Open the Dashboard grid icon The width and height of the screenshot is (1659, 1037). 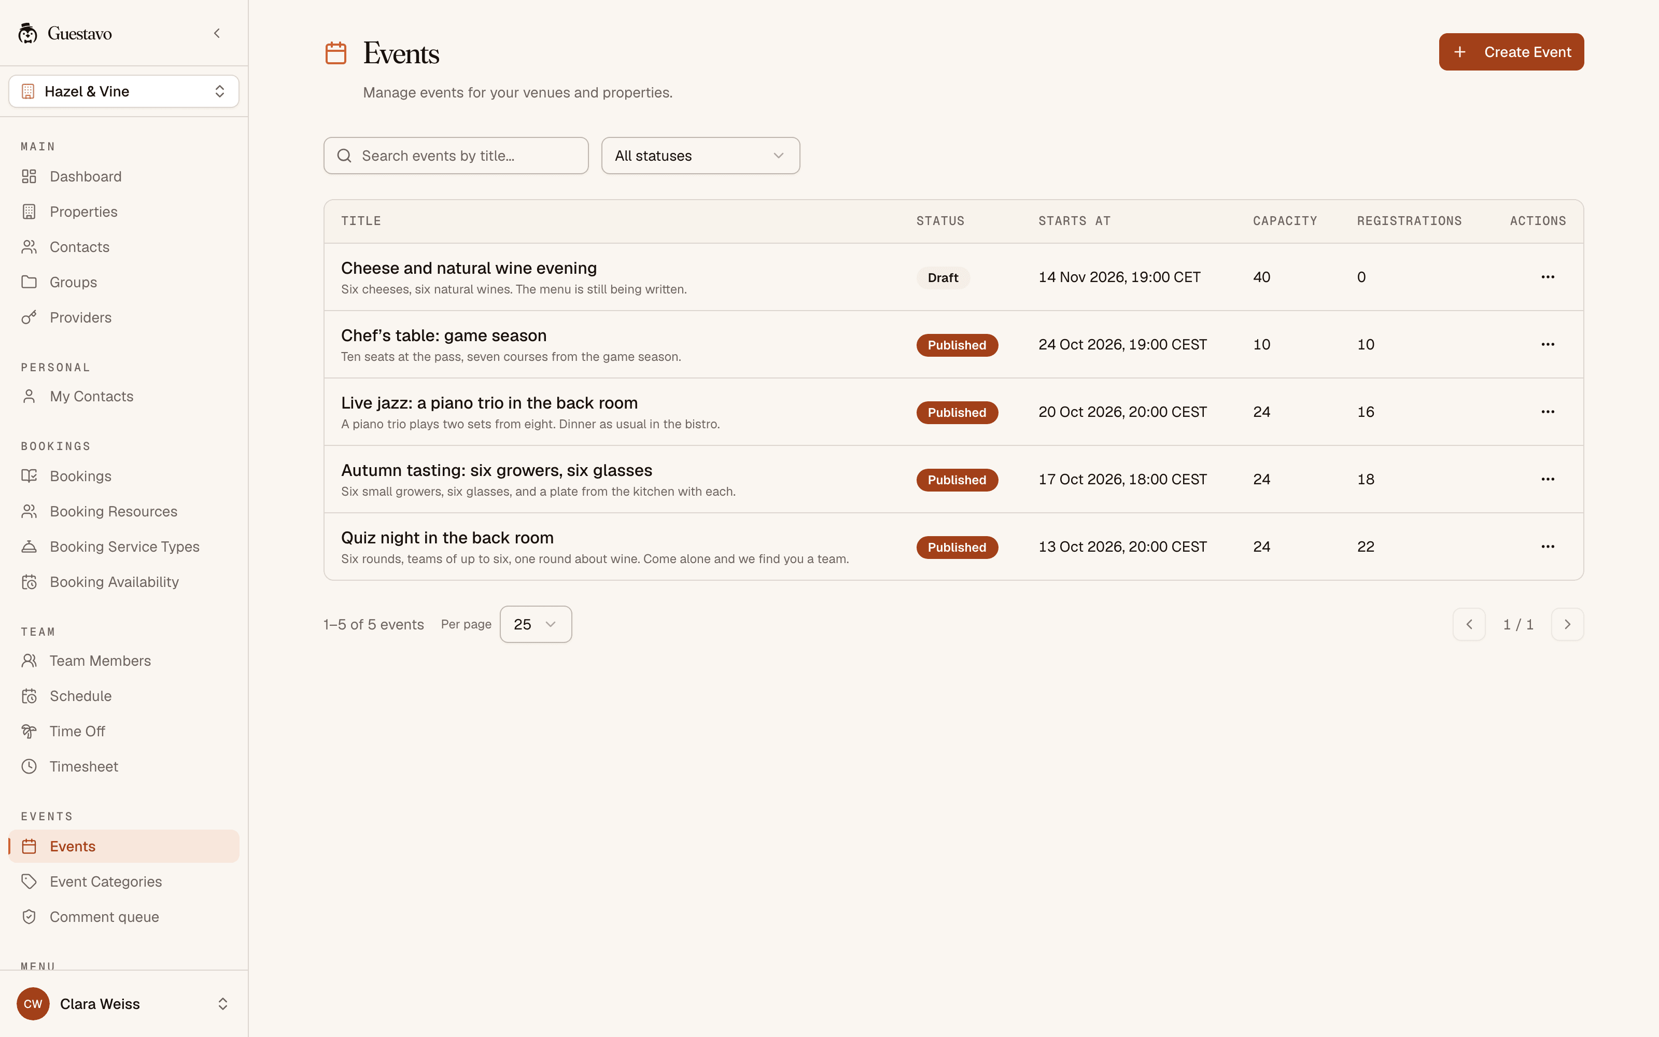29,176
